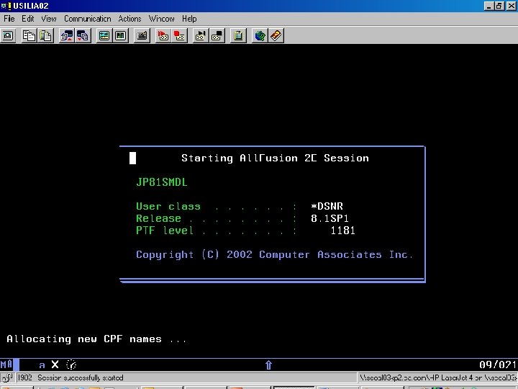Open the Window menu
Image resolution: width=518 pixels, height=389 pixels.
point(162,19)
